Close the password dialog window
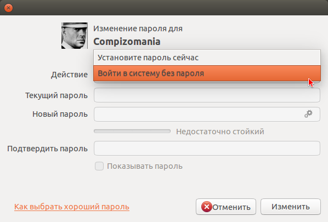Viewport: 328px width, 222px height. point(8,8)
